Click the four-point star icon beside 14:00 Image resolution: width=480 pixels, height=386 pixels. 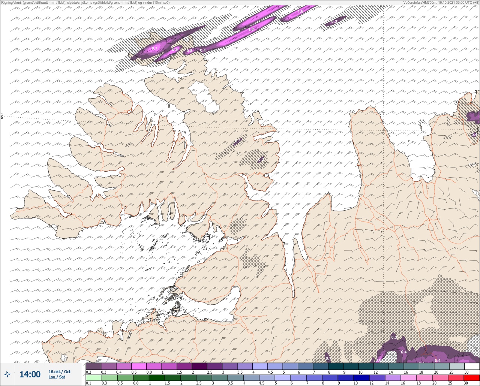point(7,374)
